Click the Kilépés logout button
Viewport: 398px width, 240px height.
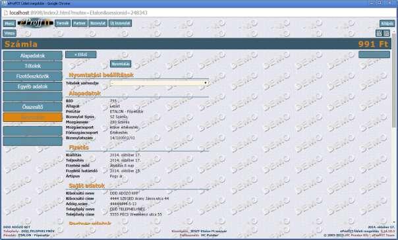(387, 23)
